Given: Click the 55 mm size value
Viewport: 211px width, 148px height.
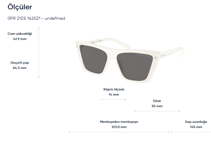Looking at the screenshot, I should coord(157,106).
